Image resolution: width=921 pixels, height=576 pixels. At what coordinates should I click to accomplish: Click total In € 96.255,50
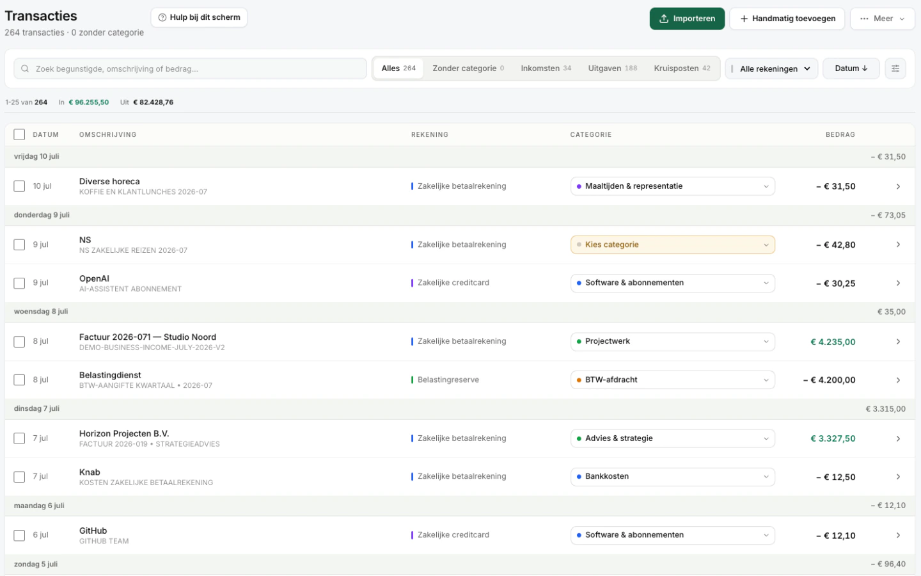pos(84,102)
